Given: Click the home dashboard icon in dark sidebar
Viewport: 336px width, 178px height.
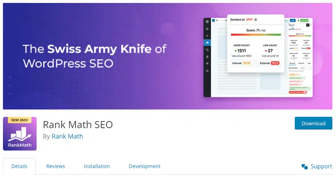Looking at the screenshot, I should (x=207, y=29).
